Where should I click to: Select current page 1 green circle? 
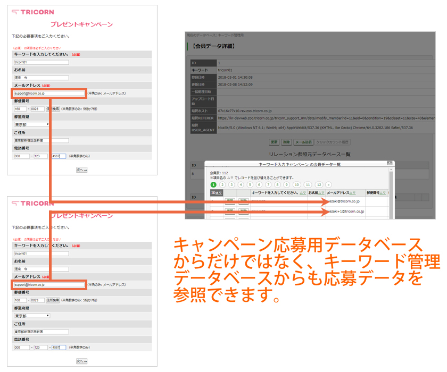[213, 185]
